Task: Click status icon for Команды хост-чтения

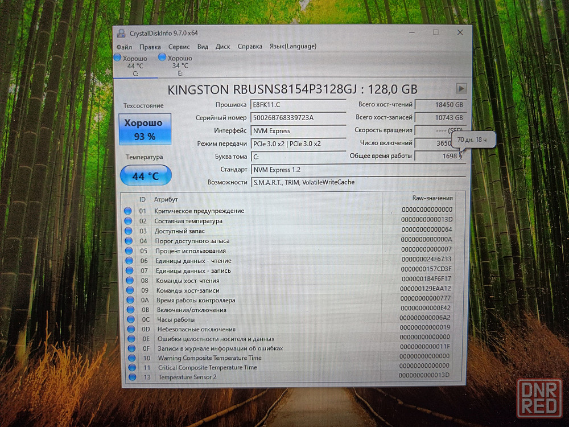Action: click(x=130, y=280)
